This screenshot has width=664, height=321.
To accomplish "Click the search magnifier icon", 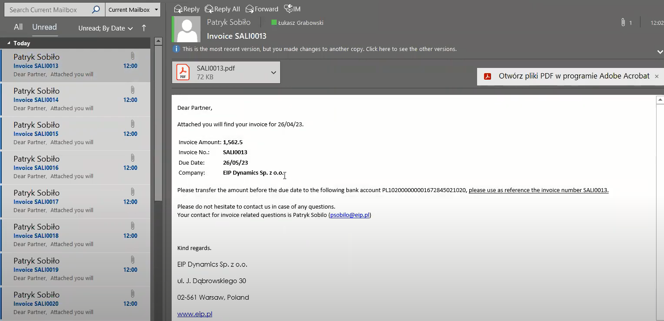I will coord(96,10).
